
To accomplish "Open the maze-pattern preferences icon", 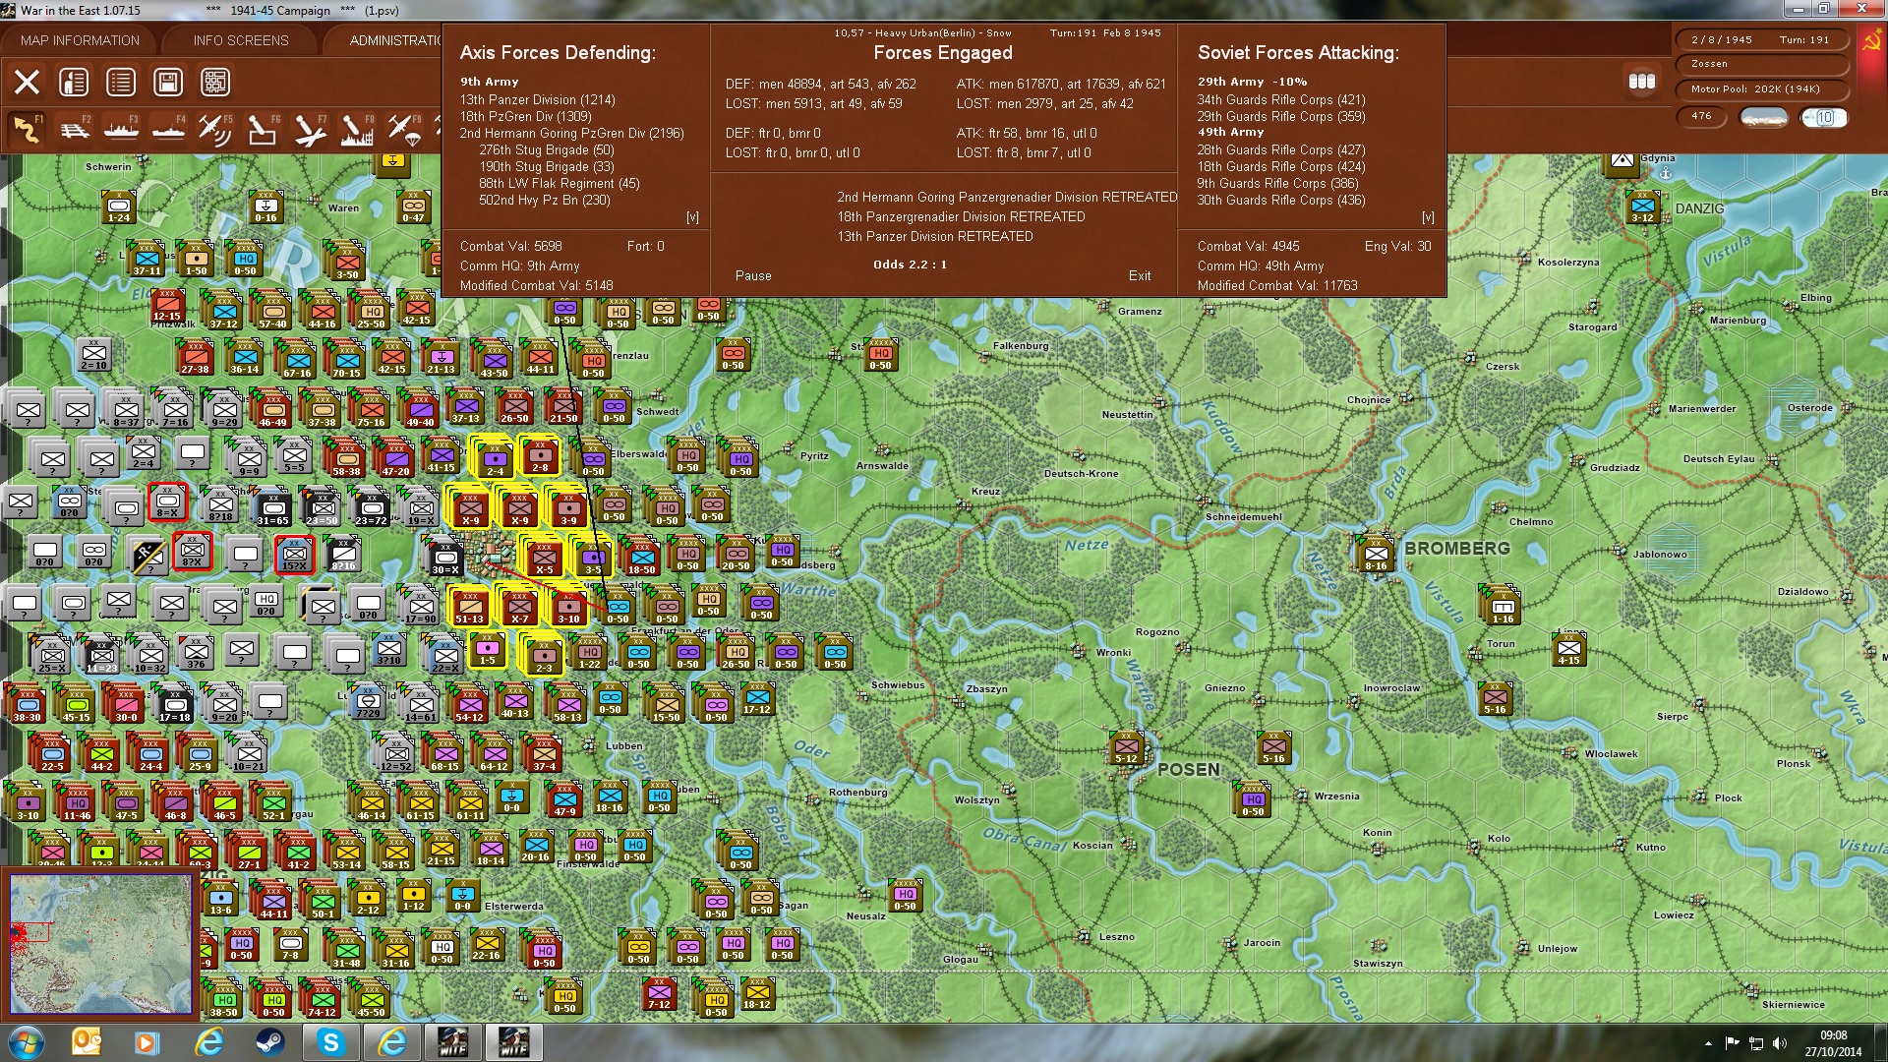I will (x=215, y=82).
